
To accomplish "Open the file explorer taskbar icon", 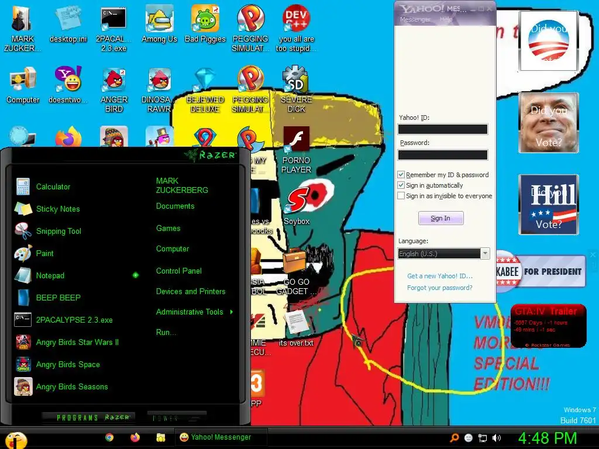I will pos(160,437).
